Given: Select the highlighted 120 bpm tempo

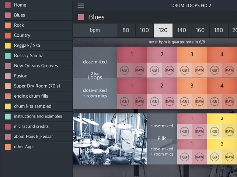Looking at the screenshot, I should pyautogui.click(x=163, y=30).
